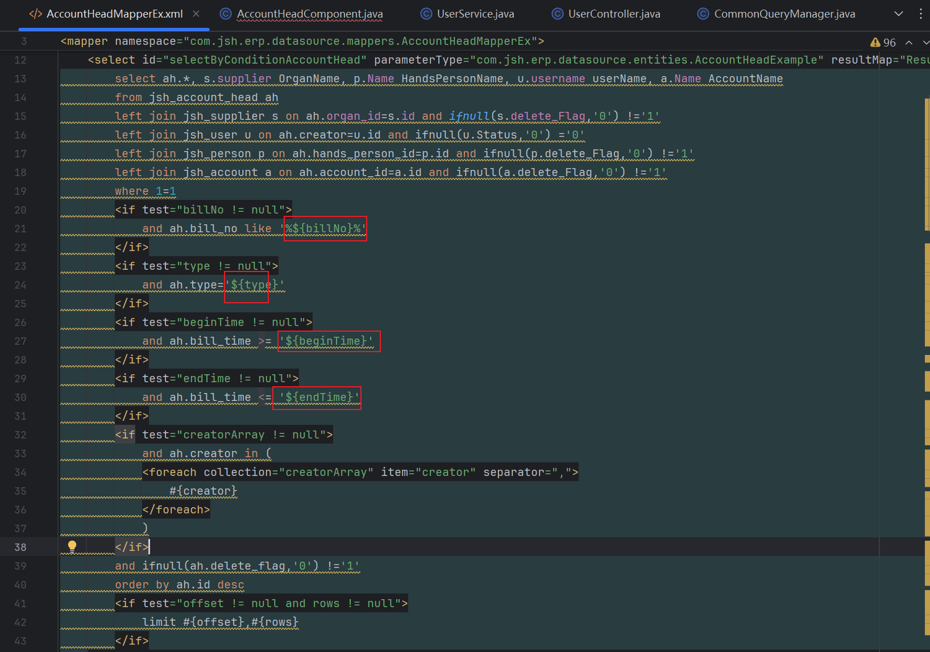The width and height of the screenshot is (930, 652).
Task: Click the if test="billNo != null" tag
Action: [204, 210]
